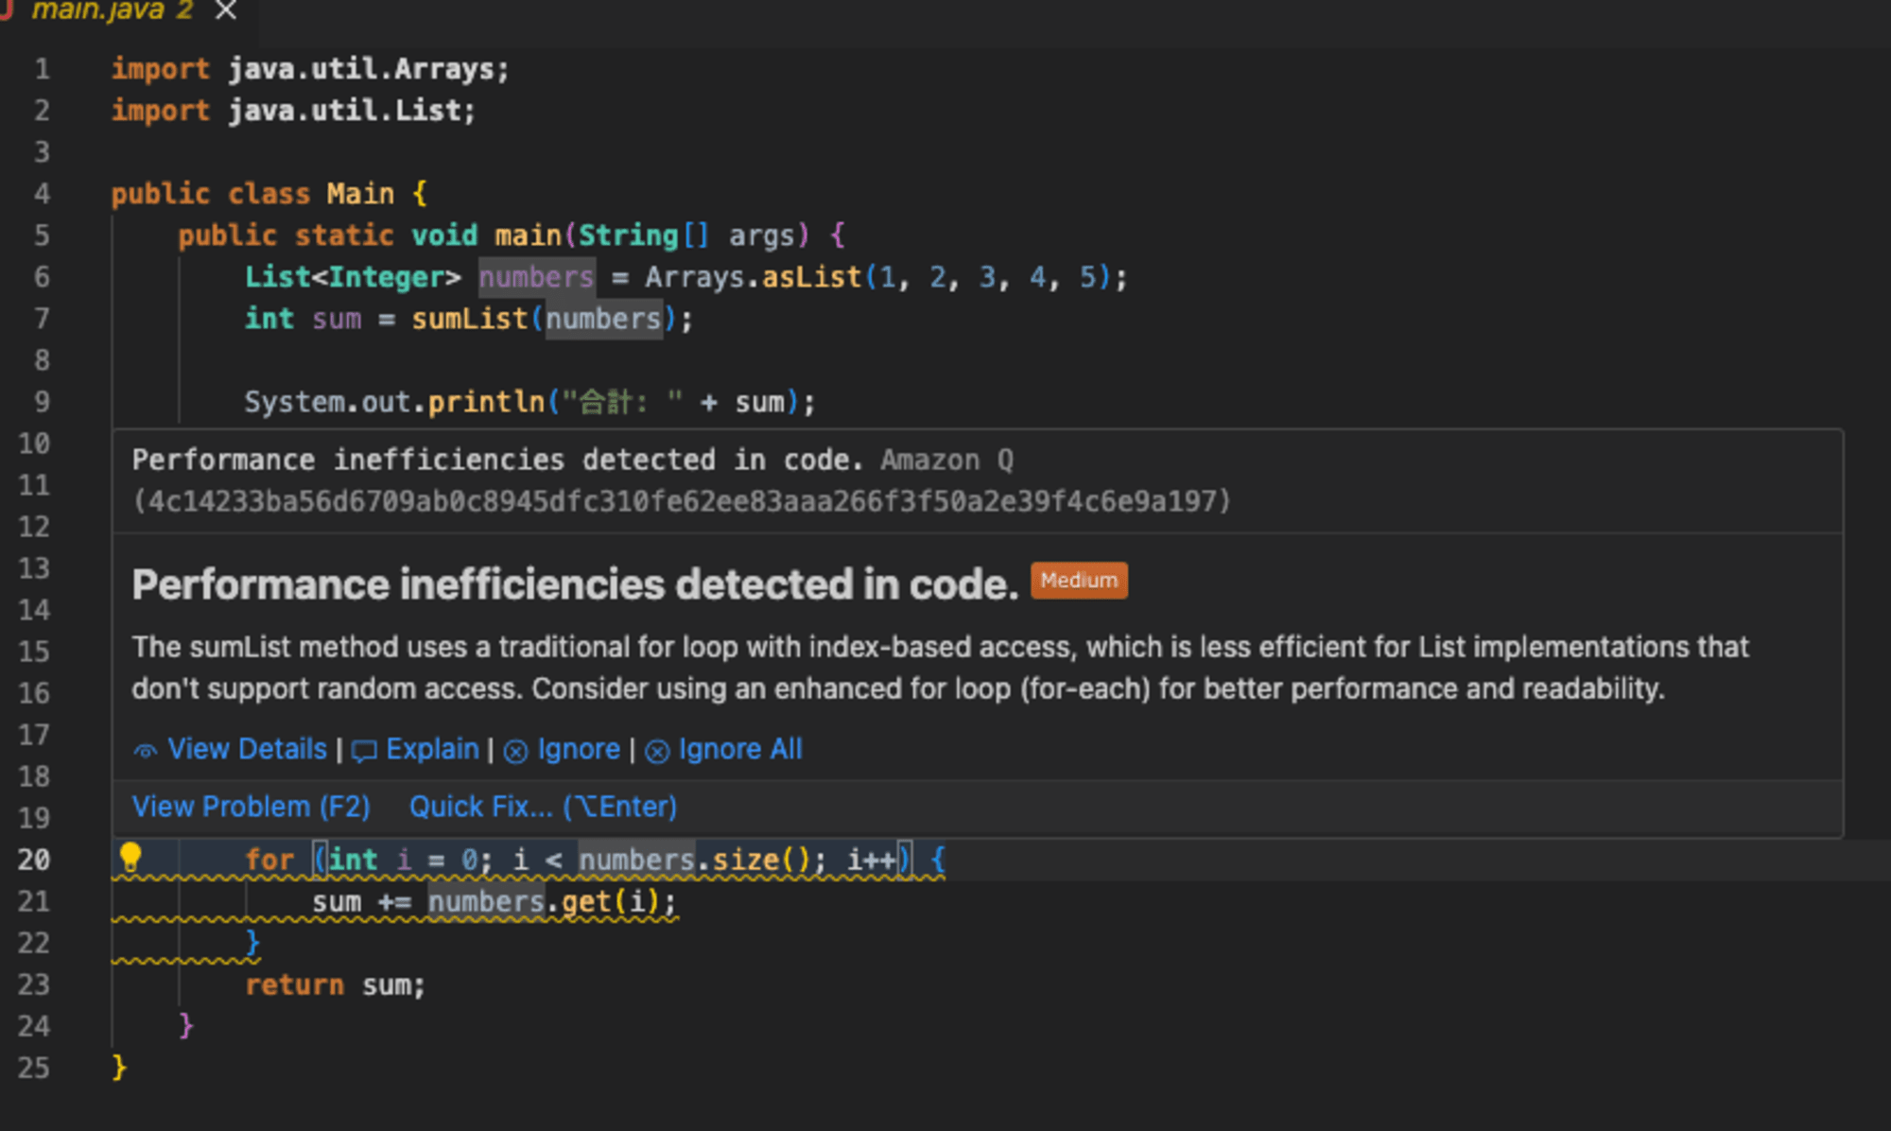Click the Medium severity badge
This screenshot has height=1131, width=1891.
pos(1079,581)
